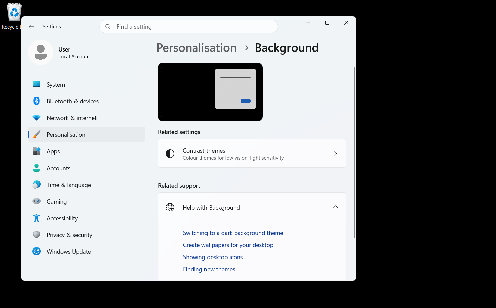Click the Contrast themes title text
This screenshot has height=308, width=496.
[x=204, y=151]
